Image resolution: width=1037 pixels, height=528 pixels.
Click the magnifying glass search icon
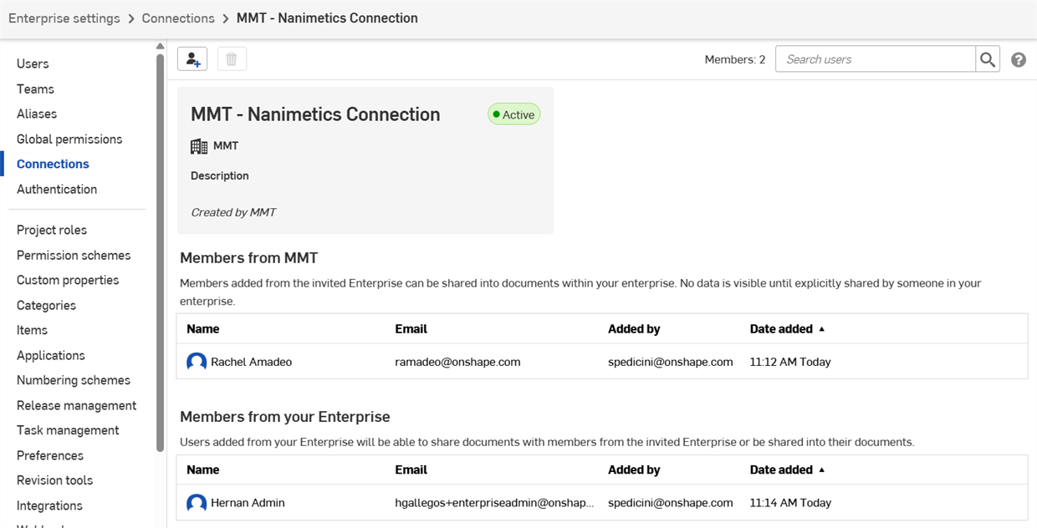pos(988,59)
